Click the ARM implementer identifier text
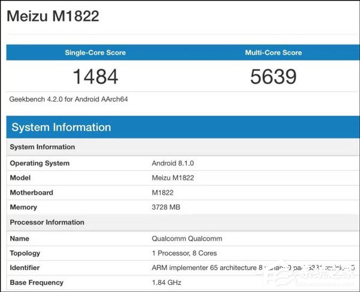Screen dimensions: 360x292 253,267
